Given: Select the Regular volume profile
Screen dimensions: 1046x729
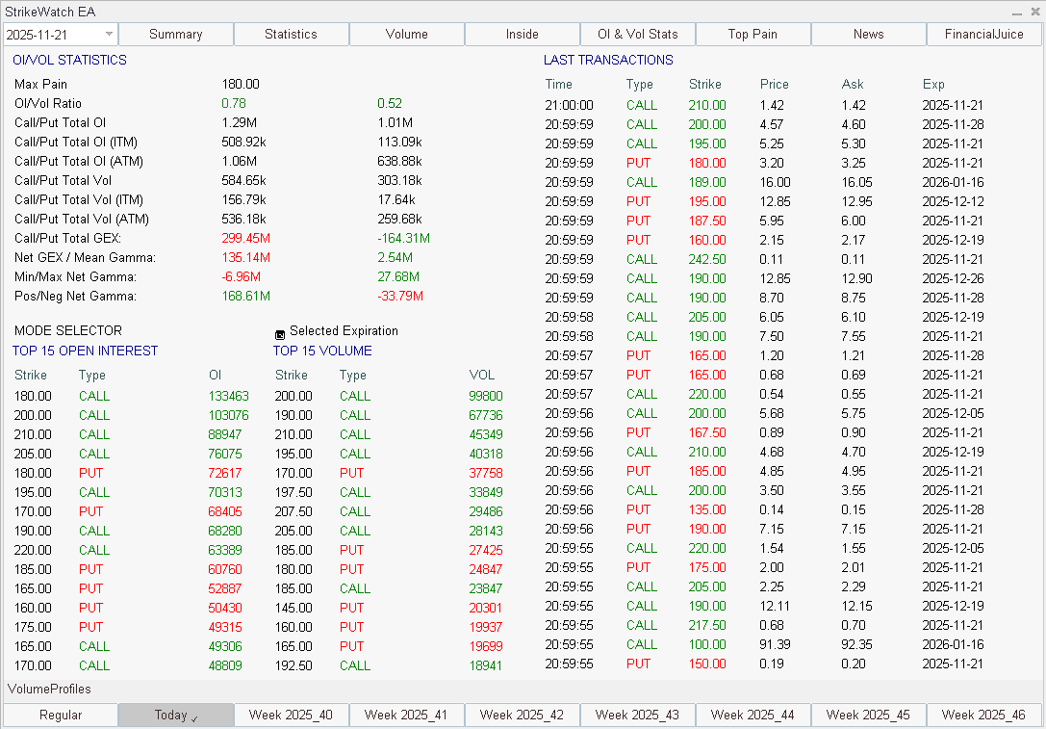Looking at the screenshot, I should pos(60,716).
